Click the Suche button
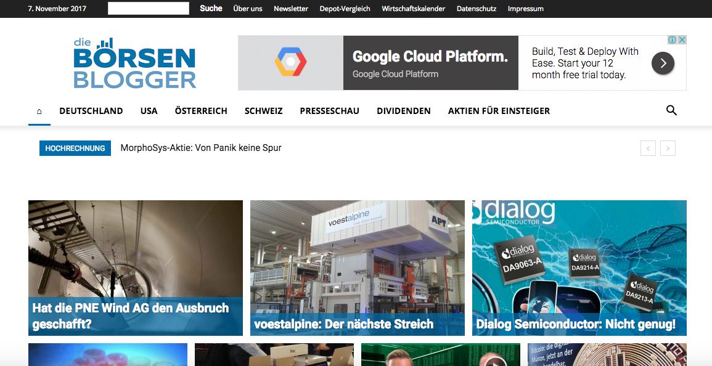 click(211, 8)
